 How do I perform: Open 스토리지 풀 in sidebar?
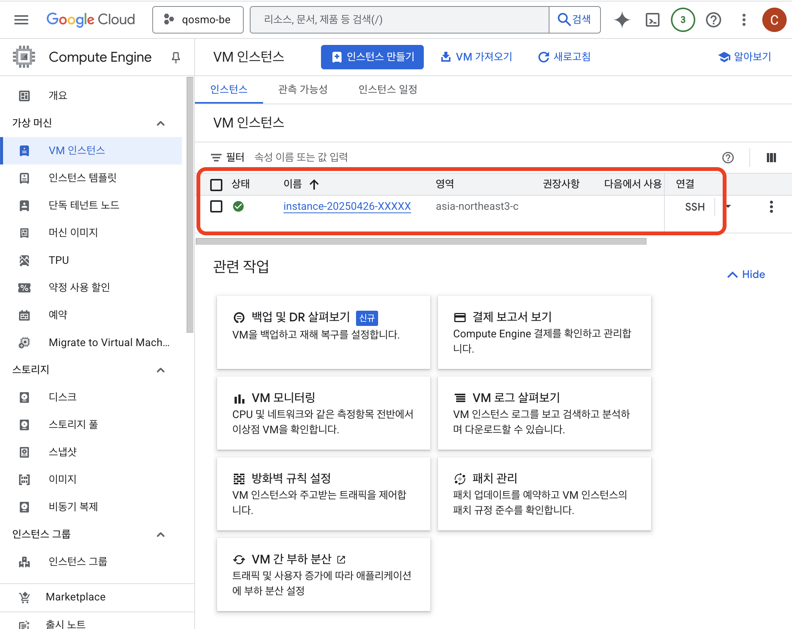click(x=91, y=425)
